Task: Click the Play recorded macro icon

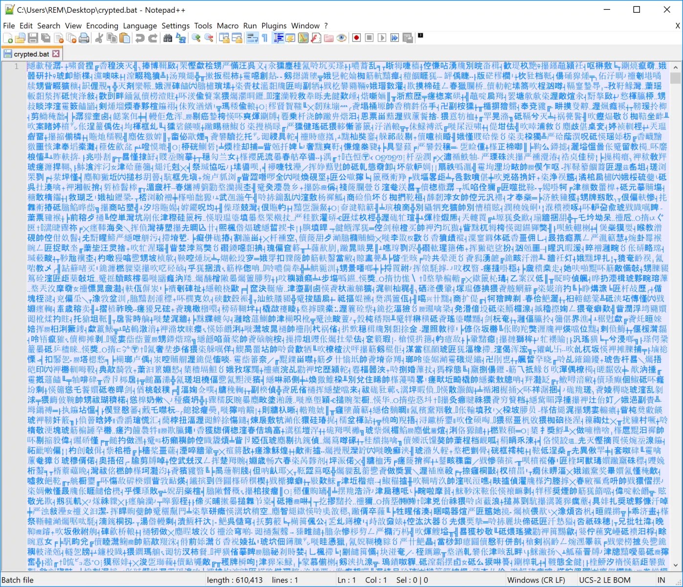Action: [382, 38]
